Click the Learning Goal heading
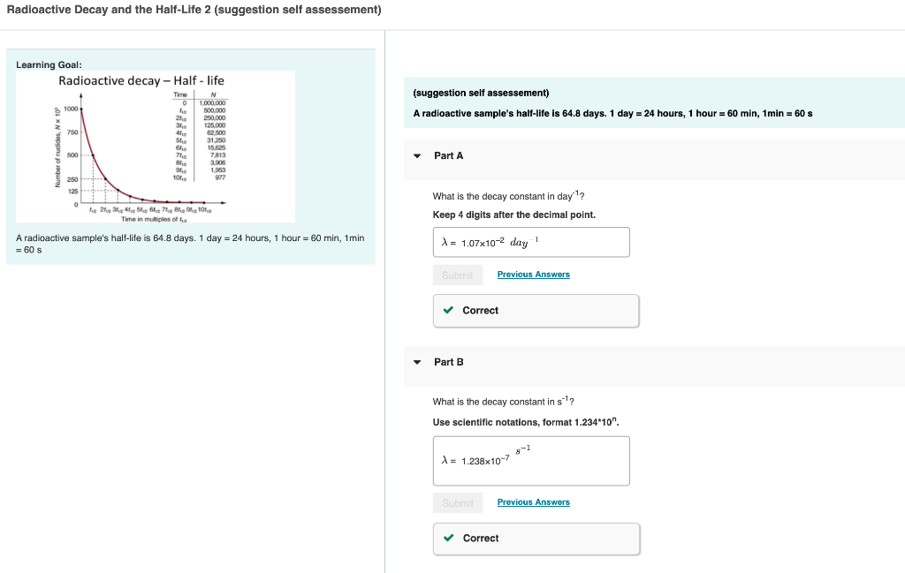This screenshot has width=905, height=573. click(49, 64)
